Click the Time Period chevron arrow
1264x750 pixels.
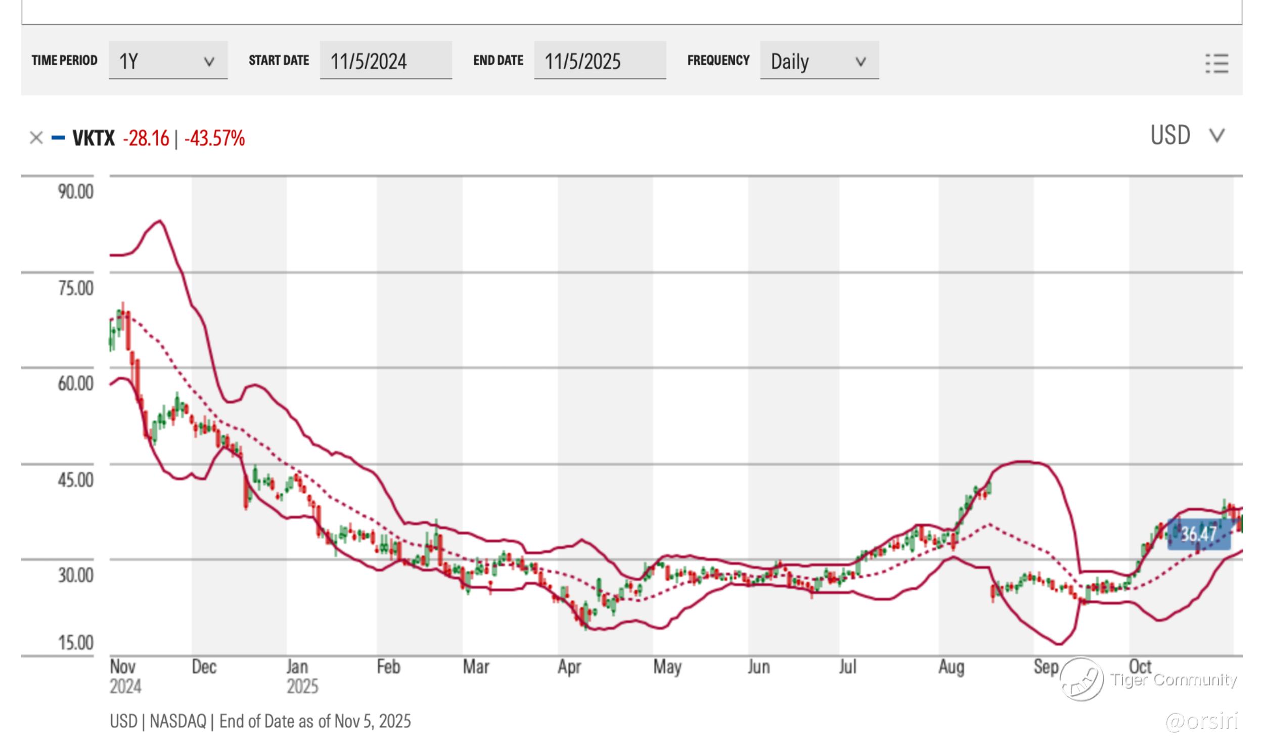pyautogui.click(x=209, y=62)
